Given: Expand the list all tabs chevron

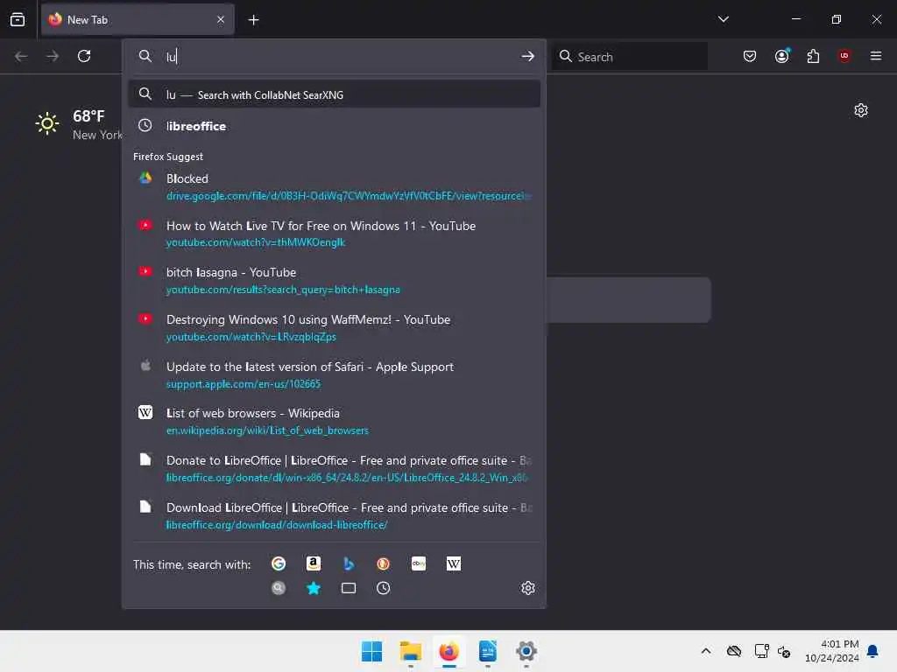Looking at the screenshot, I should (723, 19).
